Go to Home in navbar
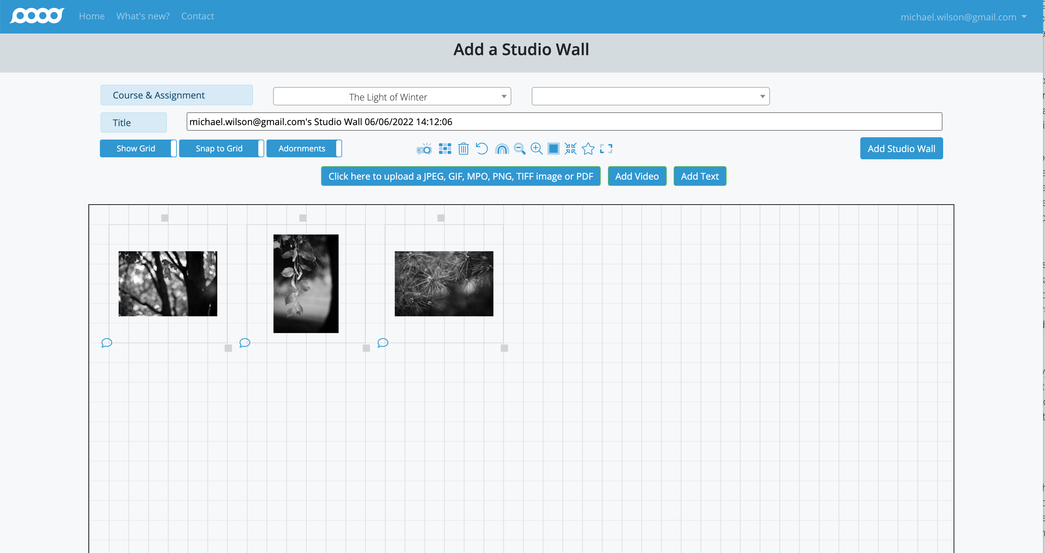Screen dimensions: 1045x553 coord(92,16)
